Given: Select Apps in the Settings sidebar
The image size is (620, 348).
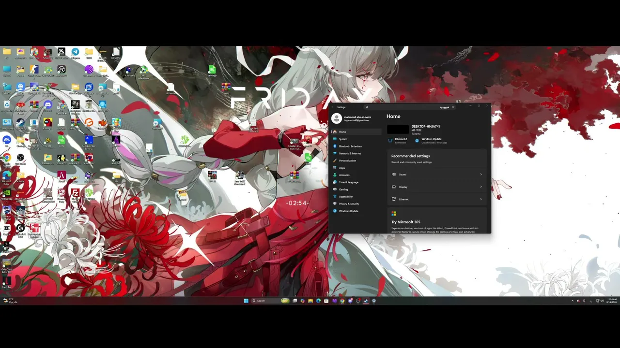Looking at the screenshot, I should tap(356, 168).
